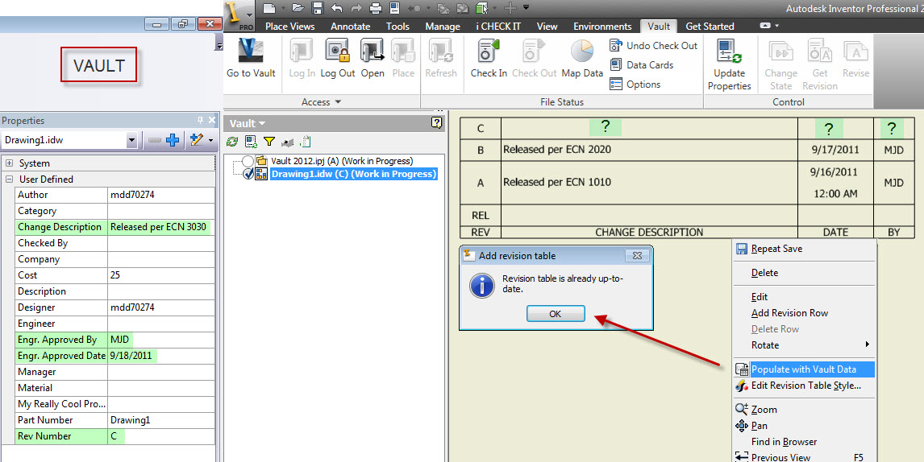The image size is (924, 462).
Task: Pin the Properties panel
Action: click(x=200, y=120)
